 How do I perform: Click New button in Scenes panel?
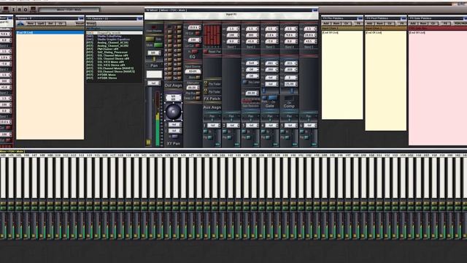[31, 23]
